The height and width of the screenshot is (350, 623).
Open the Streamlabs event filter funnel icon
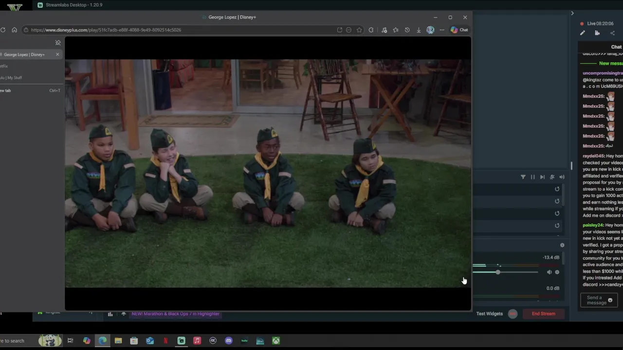pyautogui.click(x=523, y=177)
